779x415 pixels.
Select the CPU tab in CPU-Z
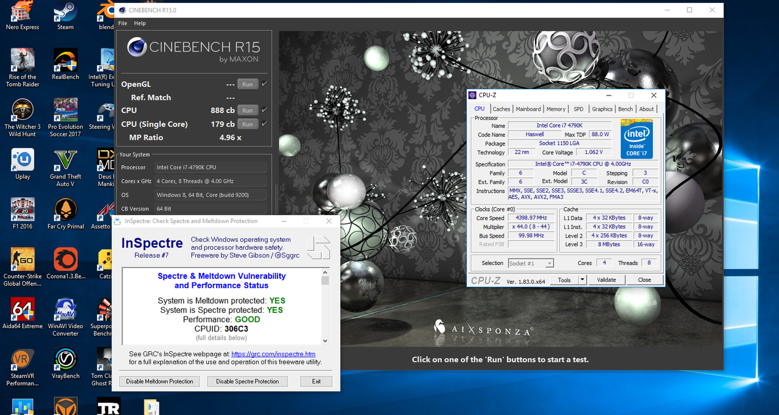click(480, 109)
